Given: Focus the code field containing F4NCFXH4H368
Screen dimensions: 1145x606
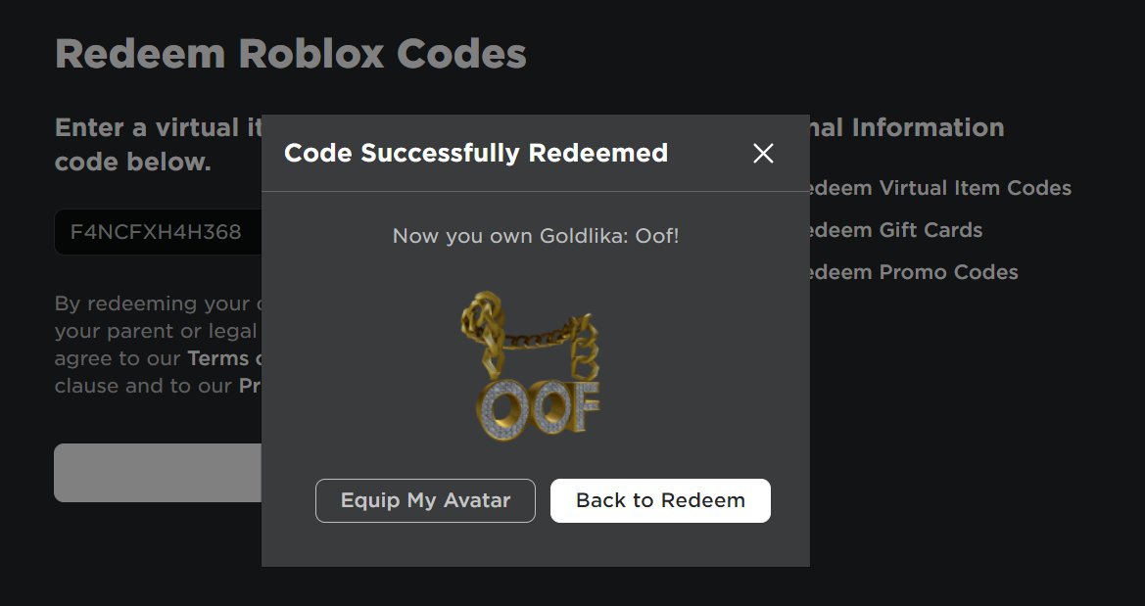Looking at the screenshot, I should [x=158, y=232].
